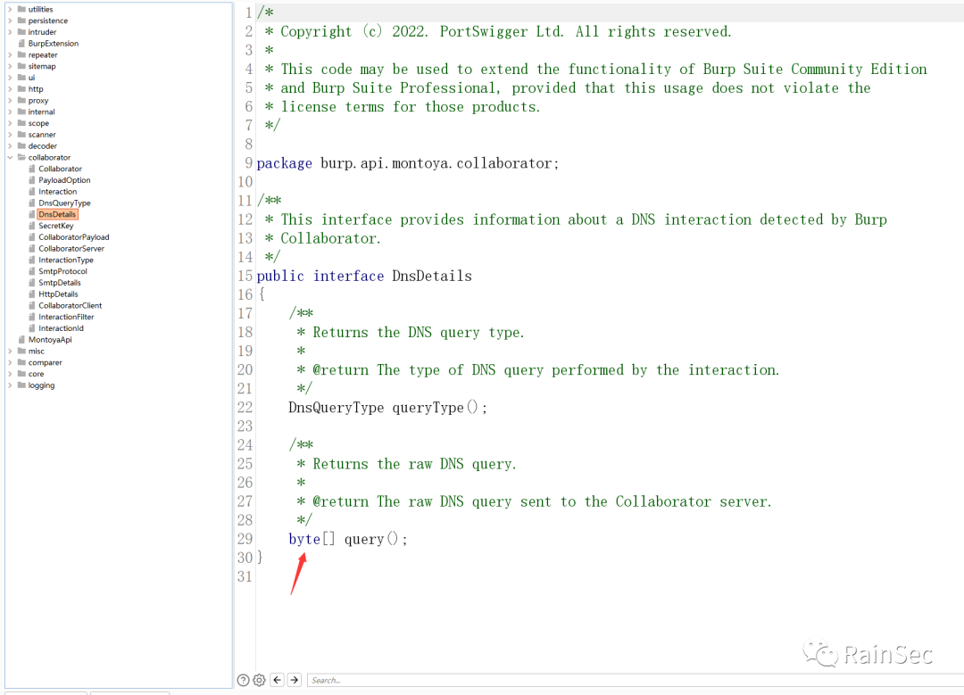The height and width of the screenshot is (695, 964).
Task: Select PayloadOption in the tree
Action: click(x=64, y=180)
